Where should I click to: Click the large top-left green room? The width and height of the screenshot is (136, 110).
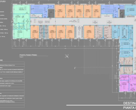[21, 9]
